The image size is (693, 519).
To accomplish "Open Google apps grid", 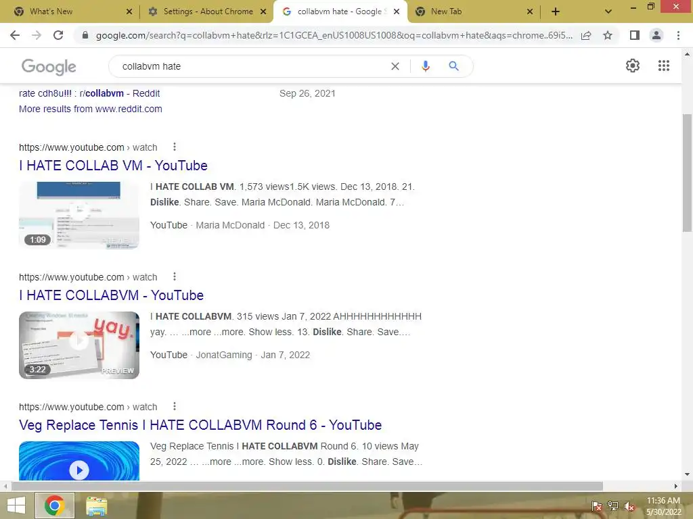I will [x=663, y=66].
